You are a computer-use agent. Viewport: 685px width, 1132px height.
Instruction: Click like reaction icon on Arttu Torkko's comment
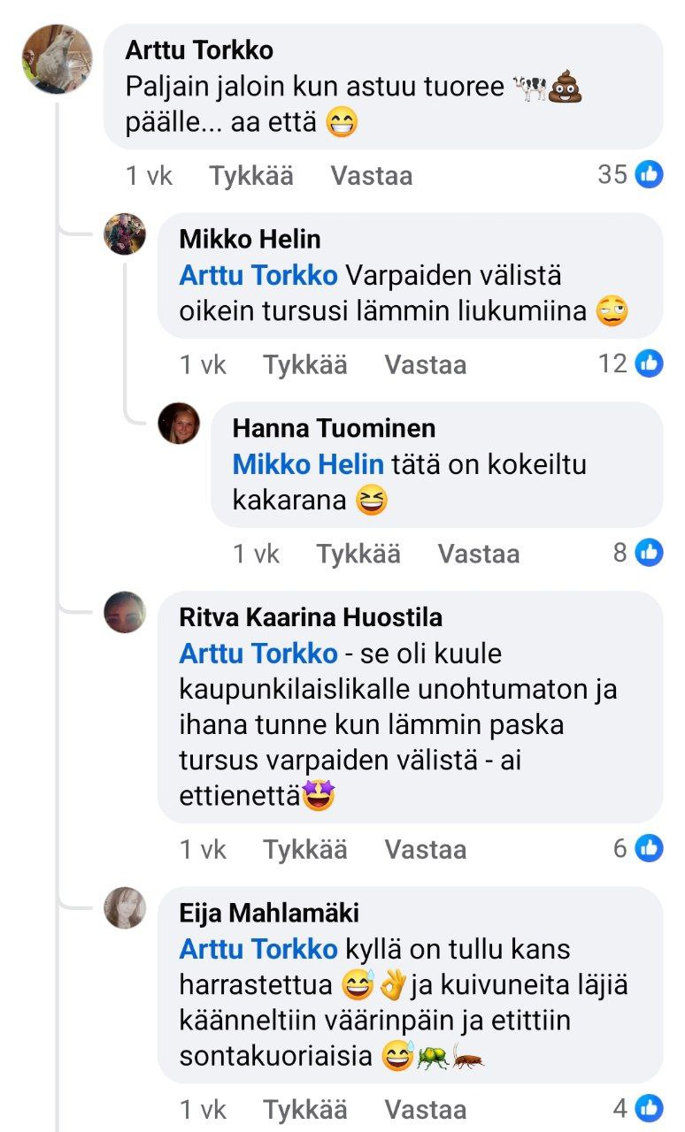point(649,174)
